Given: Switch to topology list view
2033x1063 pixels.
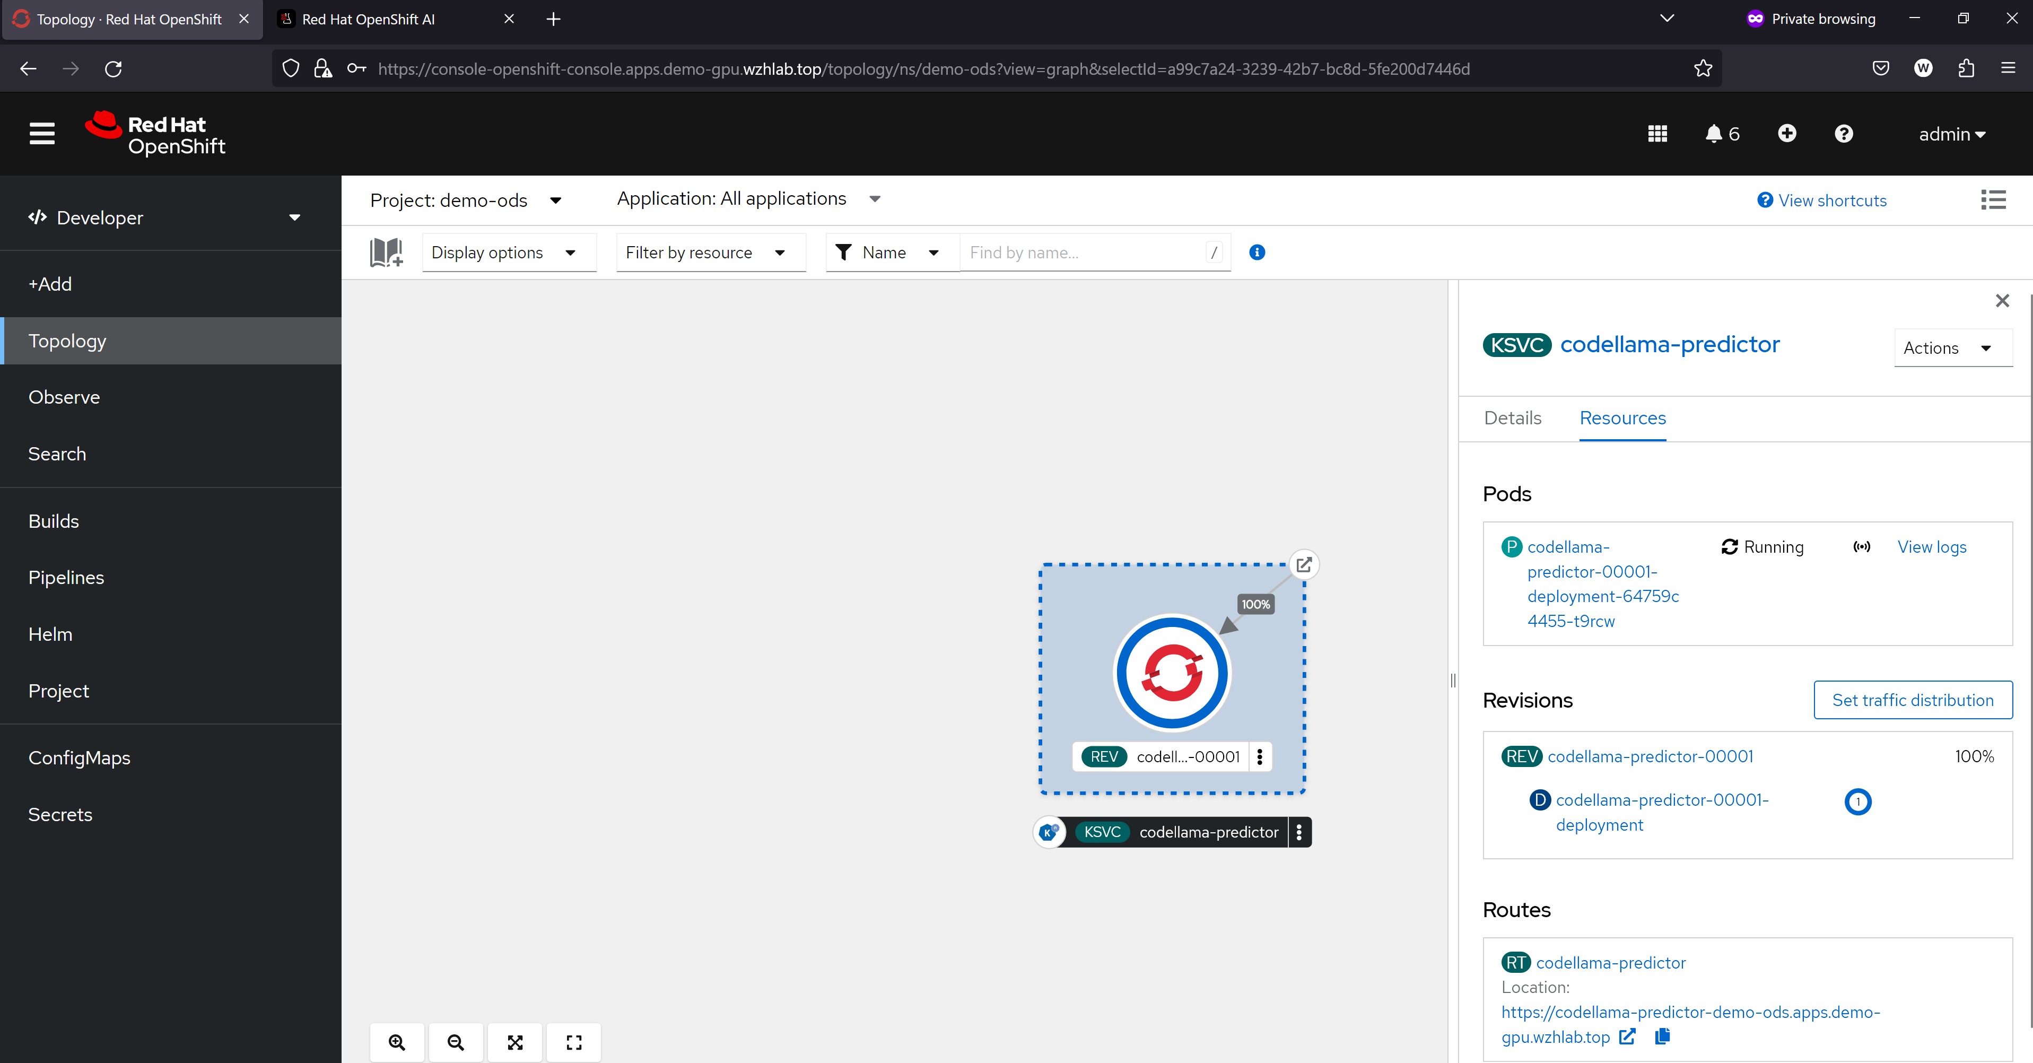Looking at the screenshot, I should pyautogui.click(x=1993, y=199).
